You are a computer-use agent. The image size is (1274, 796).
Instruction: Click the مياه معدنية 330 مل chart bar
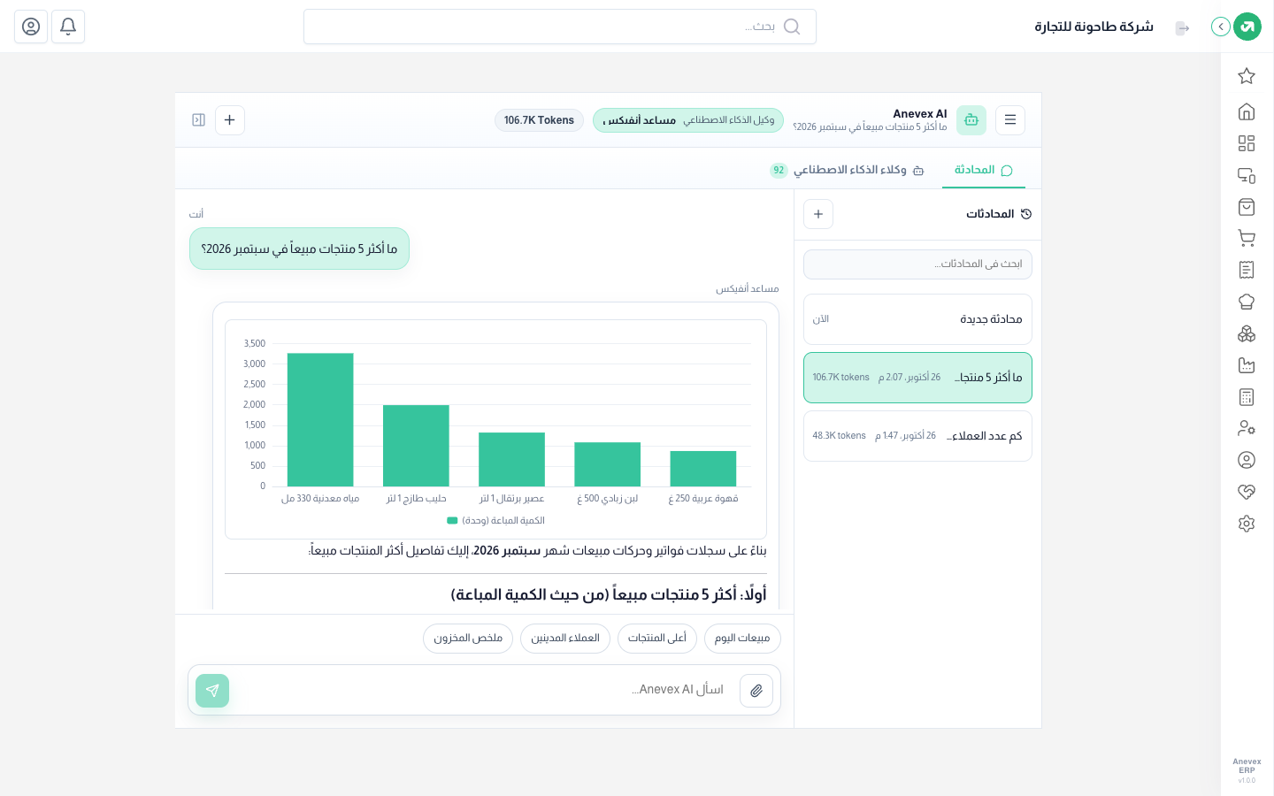320,420
